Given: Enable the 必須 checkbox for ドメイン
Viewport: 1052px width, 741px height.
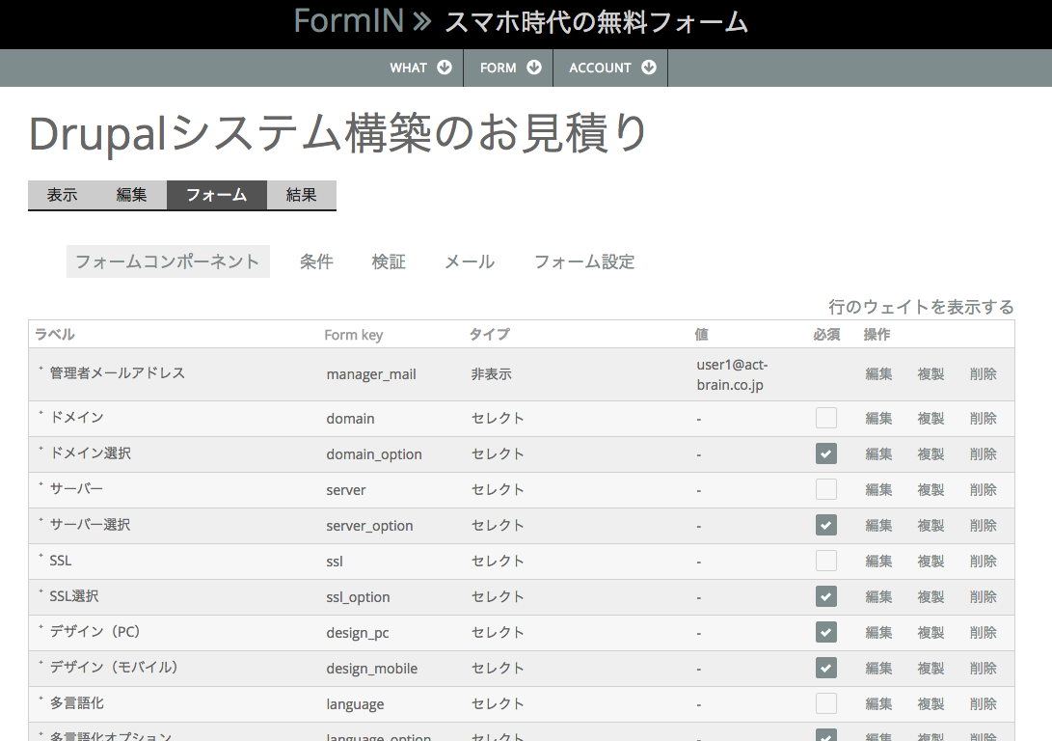Looking at the screenshot, I should [x=825, y=418].
